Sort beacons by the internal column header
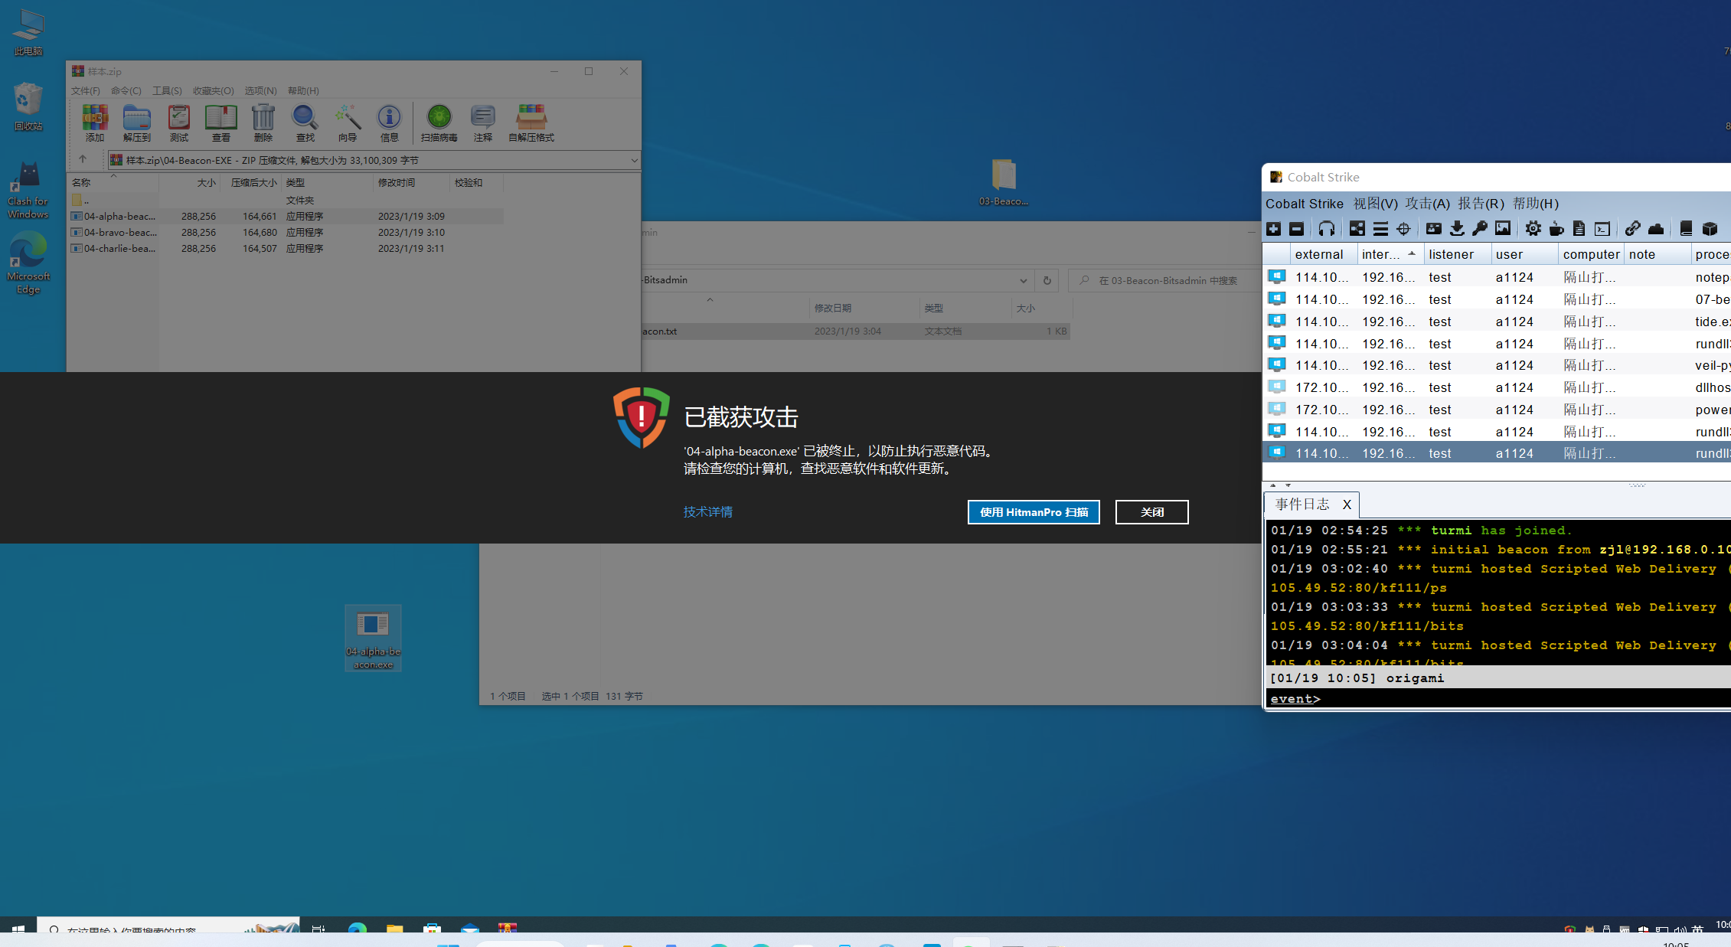 click(1380, 254)
